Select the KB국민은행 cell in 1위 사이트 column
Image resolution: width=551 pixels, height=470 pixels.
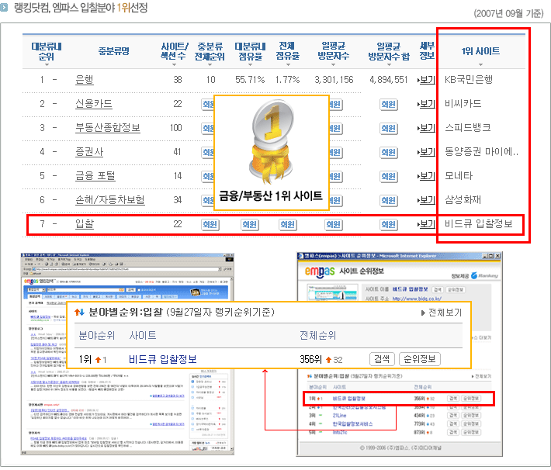(x=469, y=80)
